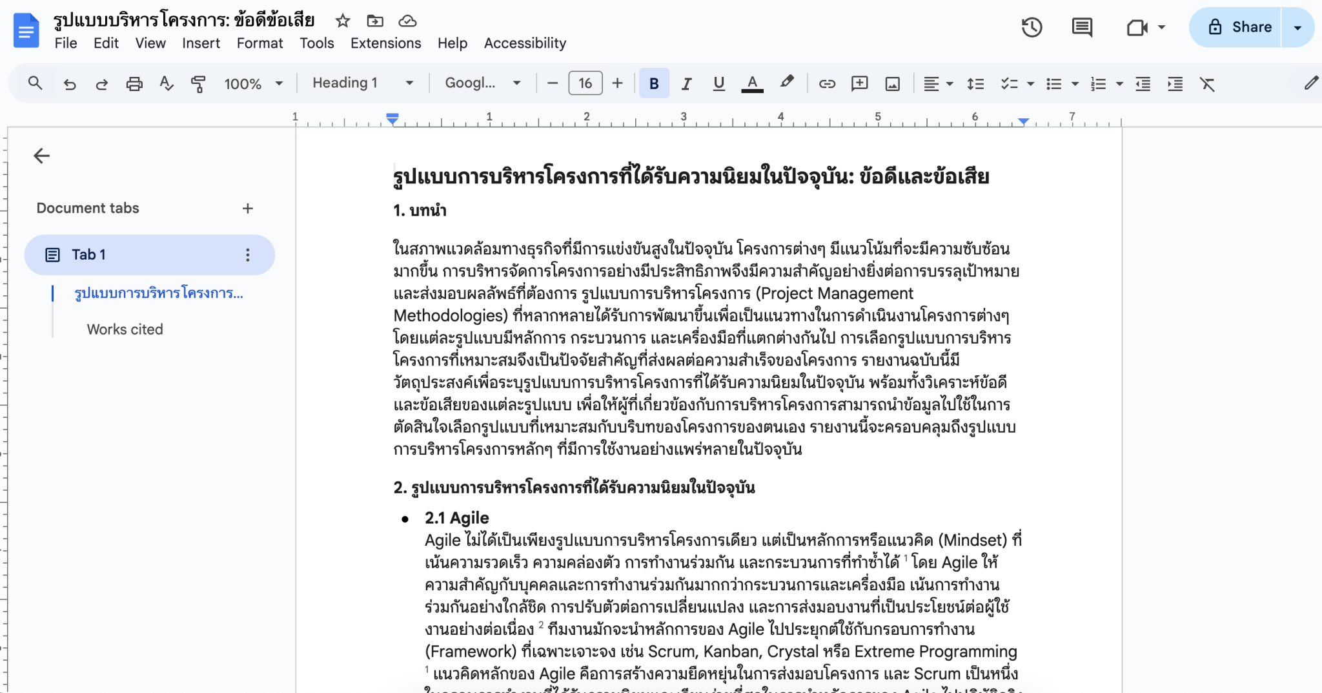Open the Format menu
This screenshot has width=1322, height=693.
pos(259,43)
